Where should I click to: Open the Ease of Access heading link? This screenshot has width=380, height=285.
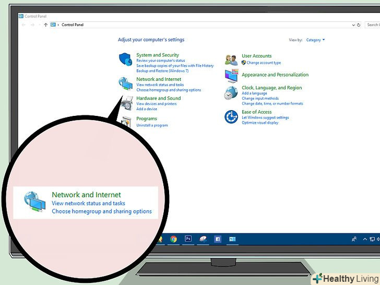point(257,112)
